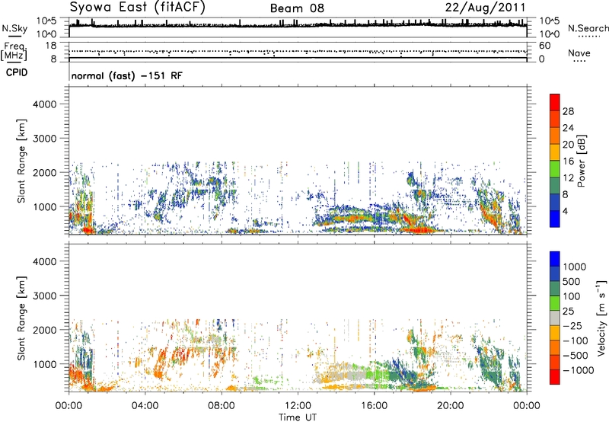Click the "00:00" label at time axis start
Screen dimensions: 609x422
(x=69, y=406)
